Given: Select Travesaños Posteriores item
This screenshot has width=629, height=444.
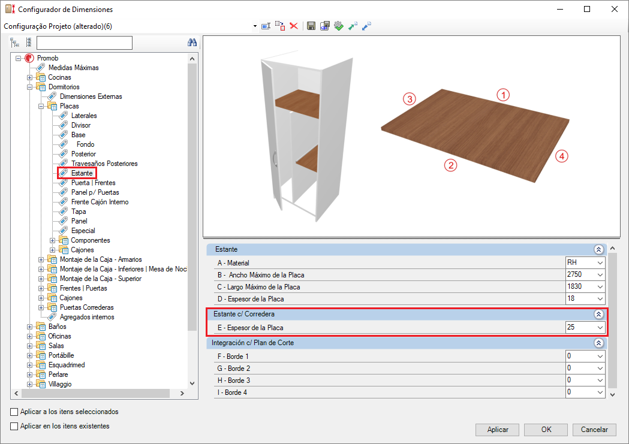Looking at the screenshot, I should click(x=104, y=164).
